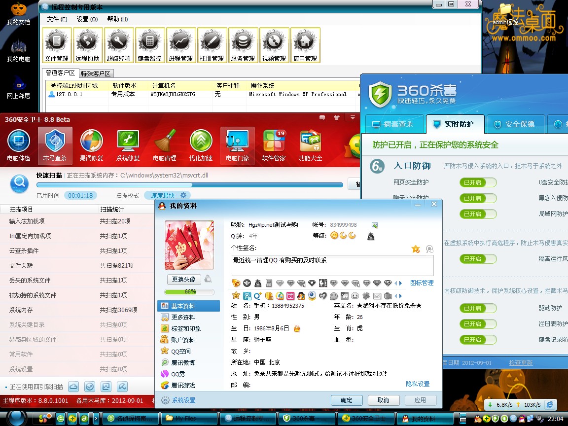Switch to My Files from the taskbar
The image size is (568, 426).
click(189, 419)
